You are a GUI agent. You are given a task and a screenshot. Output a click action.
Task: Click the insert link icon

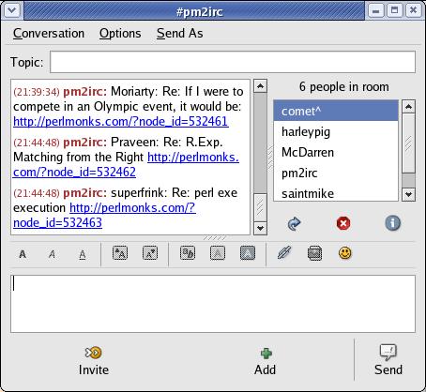[284, 252]
